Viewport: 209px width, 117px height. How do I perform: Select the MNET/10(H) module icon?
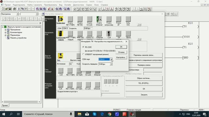[x=70, y=34]
